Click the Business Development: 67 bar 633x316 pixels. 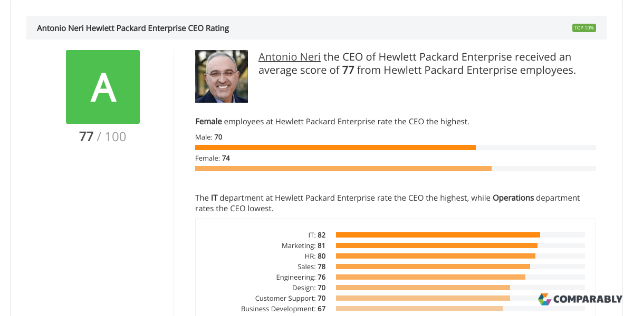[419, 309]
